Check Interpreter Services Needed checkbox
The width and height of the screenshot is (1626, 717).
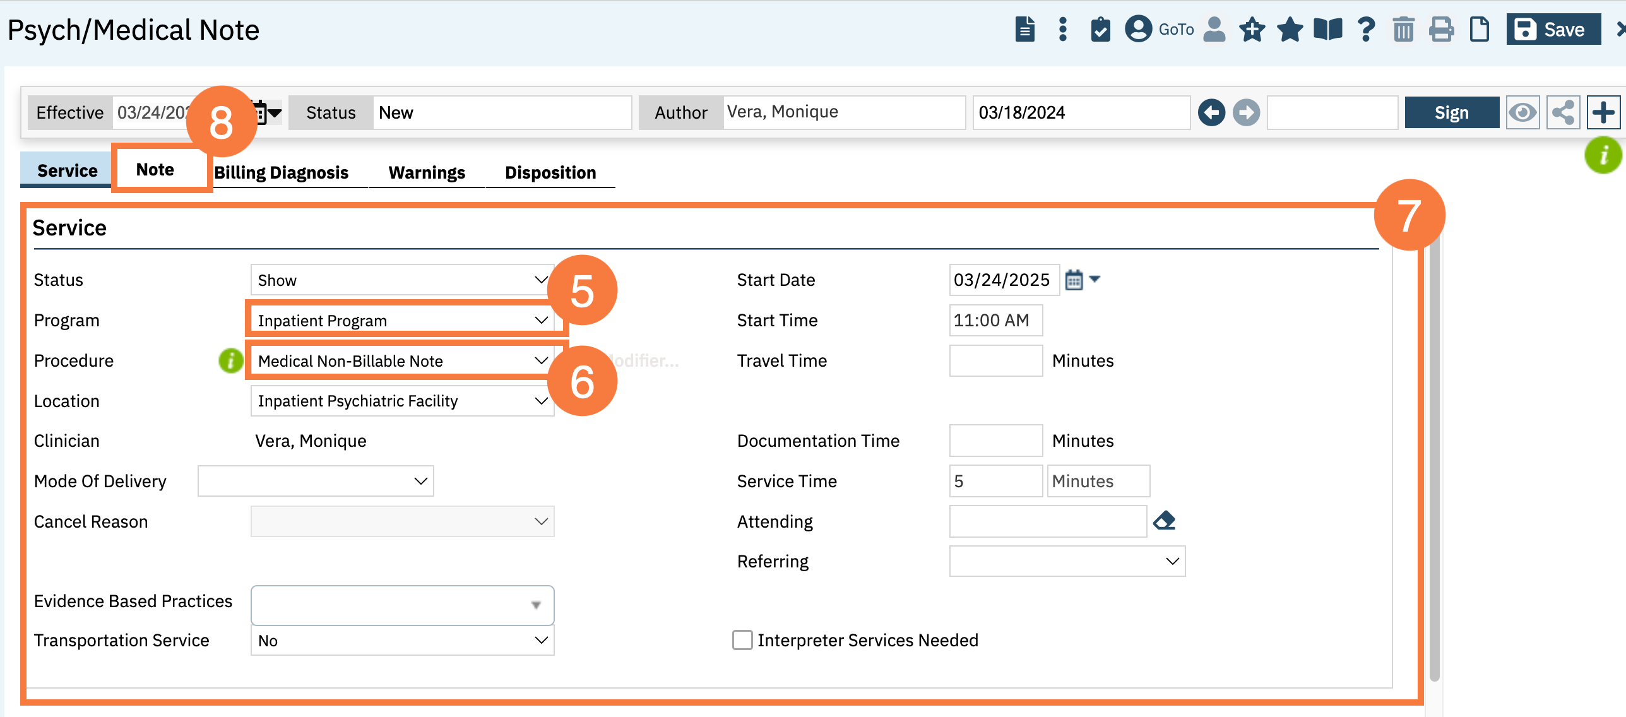[742, 640]
